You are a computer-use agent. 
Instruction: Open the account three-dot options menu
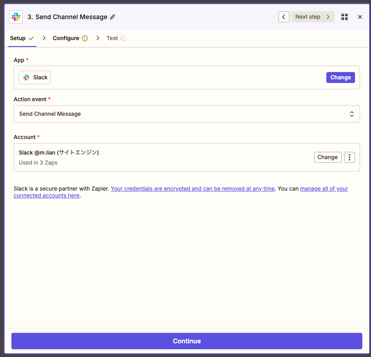click(350, 157)
